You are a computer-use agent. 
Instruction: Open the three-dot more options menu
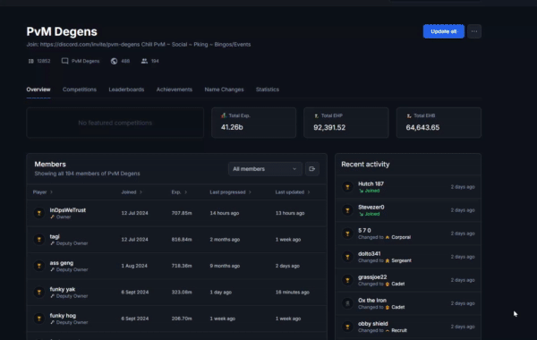[474, 31]
